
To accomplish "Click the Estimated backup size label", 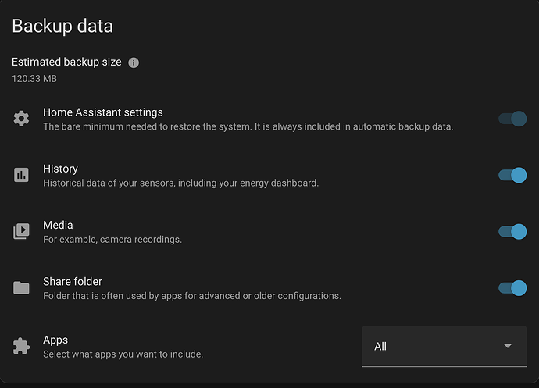I will tap(66, 62).
